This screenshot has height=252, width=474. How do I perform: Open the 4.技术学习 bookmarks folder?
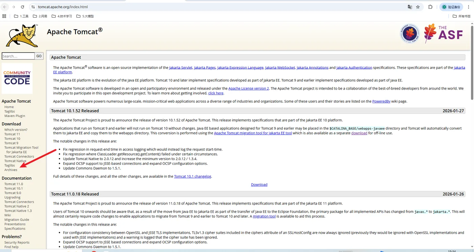[62, 16]
